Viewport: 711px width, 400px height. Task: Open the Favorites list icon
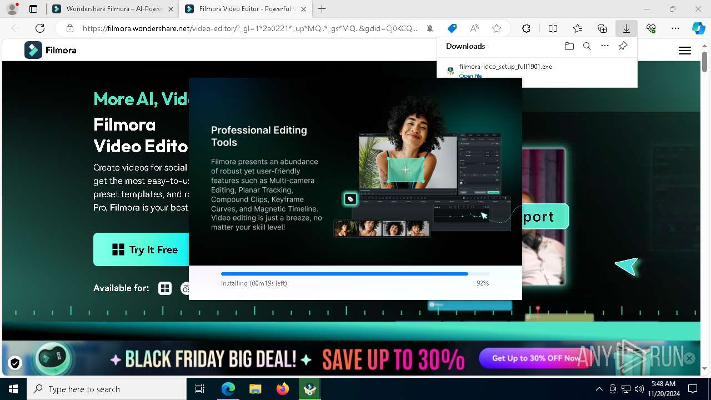(578, 28)
